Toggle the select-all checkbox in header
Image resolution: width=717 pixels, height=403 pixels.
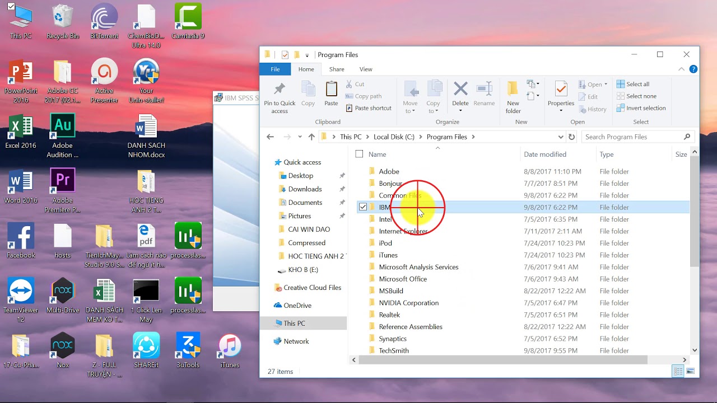pos(359,154)
